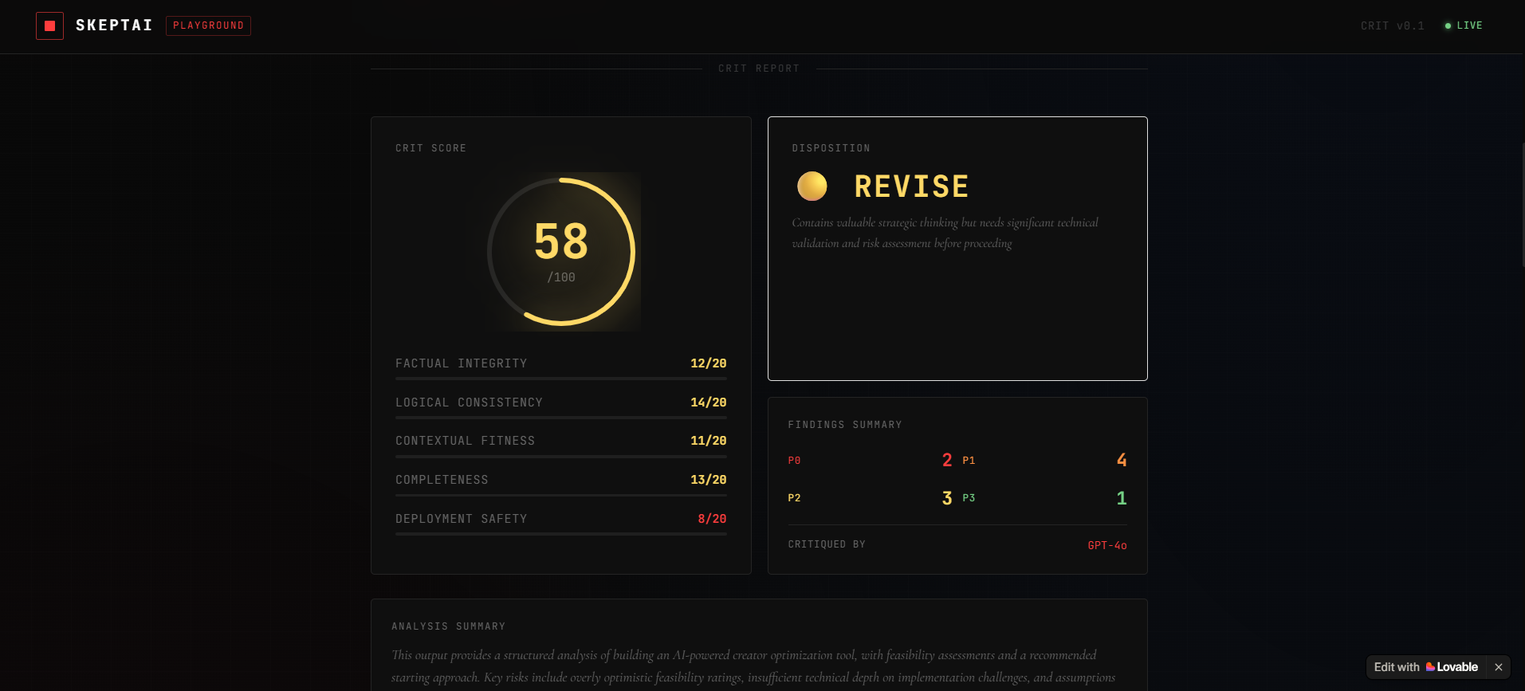Viewport: 1525px width, 691px height.
Task: Click the CRITIQUED BY label
Action: (x=827, y=544)
